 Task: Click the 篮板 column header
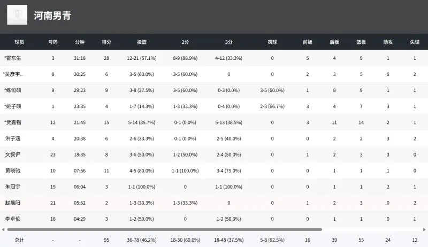[x=361, y=42]
